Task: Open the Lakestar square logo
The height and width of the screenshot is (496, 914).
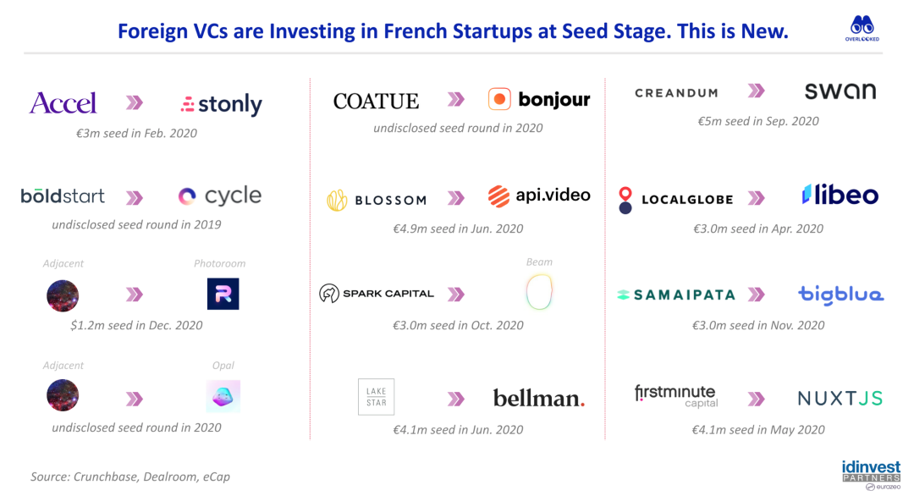Action: coord(376,397)
